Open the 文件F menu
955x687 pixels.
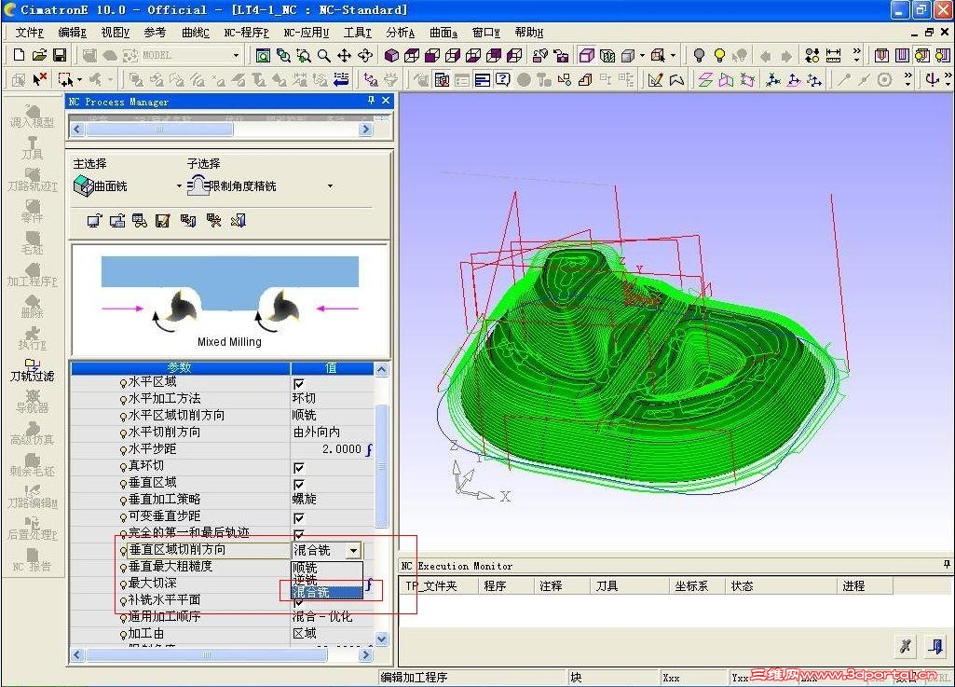point(29,33)
